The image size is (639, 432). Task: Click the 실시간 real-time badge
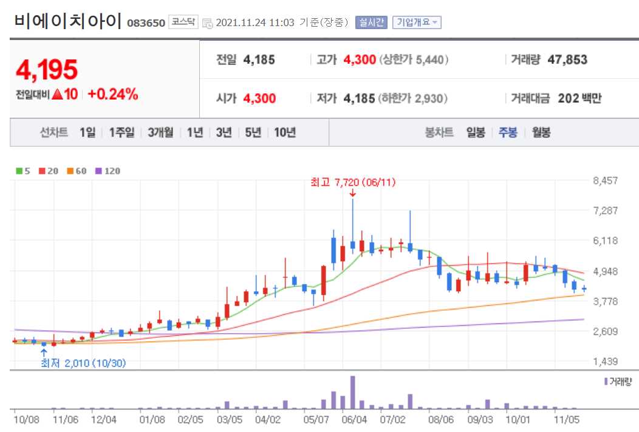click(x=370, y=21)
